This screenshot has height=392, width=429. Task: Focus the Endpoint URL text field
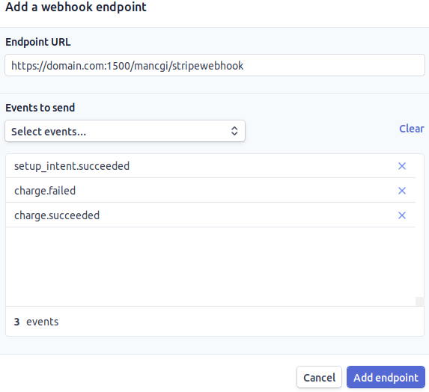[x=215, y=65]
